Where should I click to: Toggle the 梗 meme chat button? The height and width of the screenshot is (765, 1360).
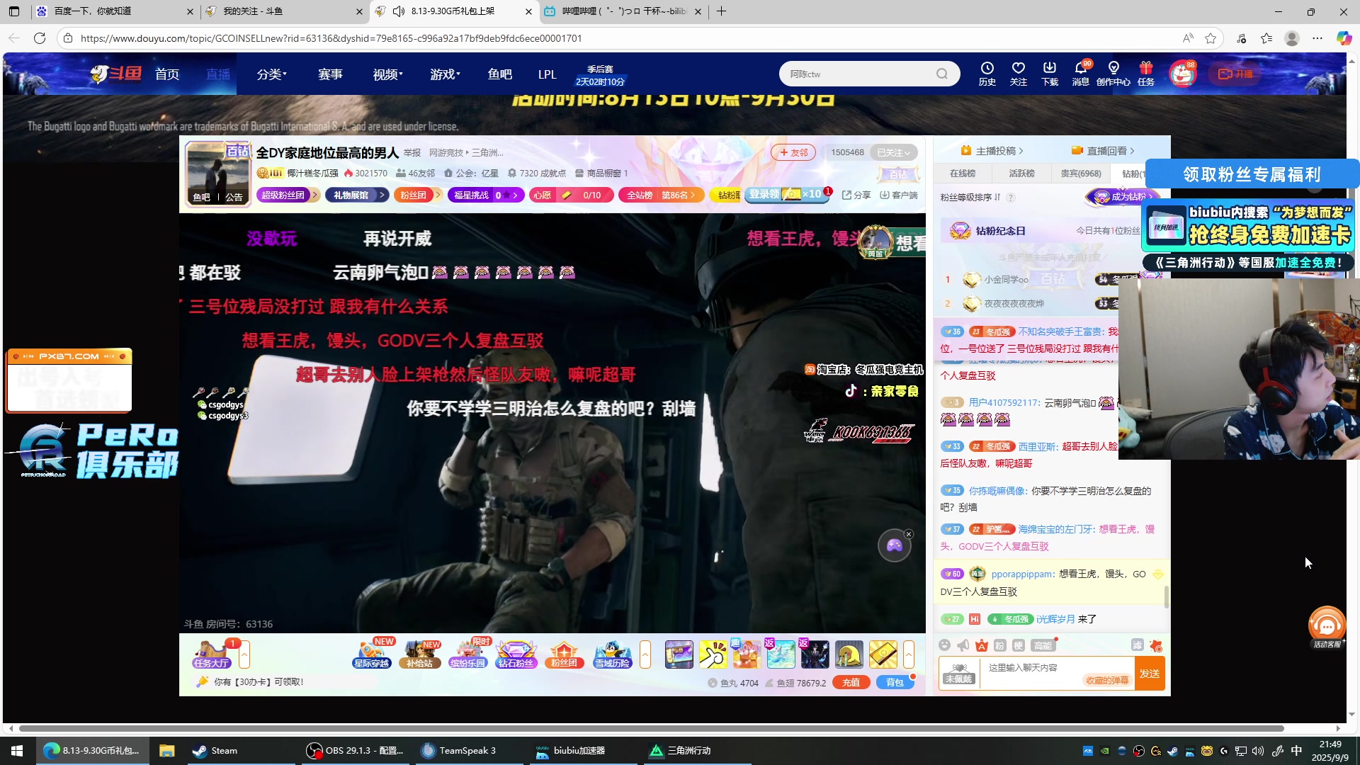(x=1018, y=645)
